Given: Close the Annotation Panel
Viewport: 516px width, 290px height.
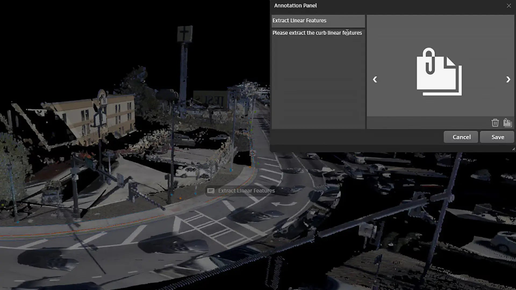Looking at the screenshot, I should point(509,6).
